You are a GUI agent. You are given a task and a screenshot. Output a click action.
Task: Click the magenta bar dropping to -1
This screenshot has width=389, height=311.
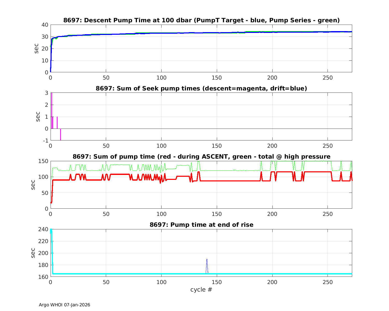coord(60,135)
